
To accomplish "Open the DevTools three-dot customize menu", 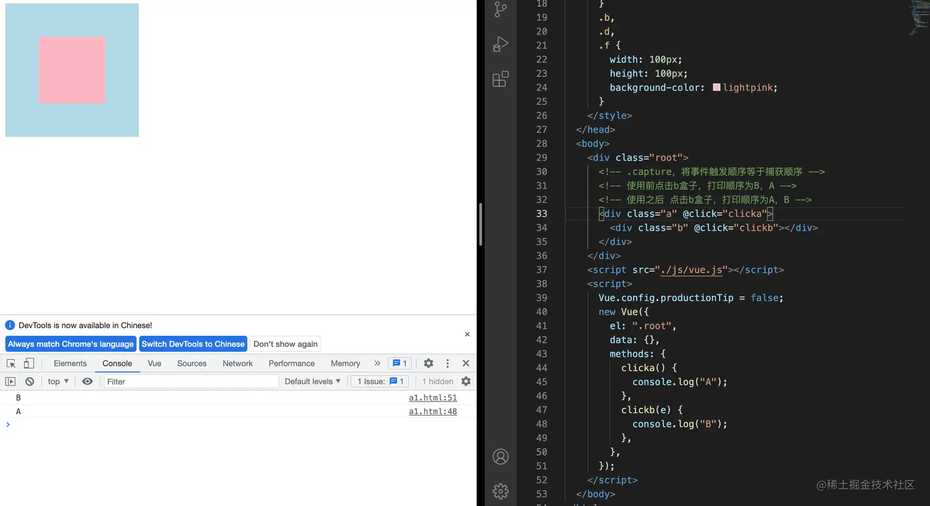I will (x=448, y=363).
